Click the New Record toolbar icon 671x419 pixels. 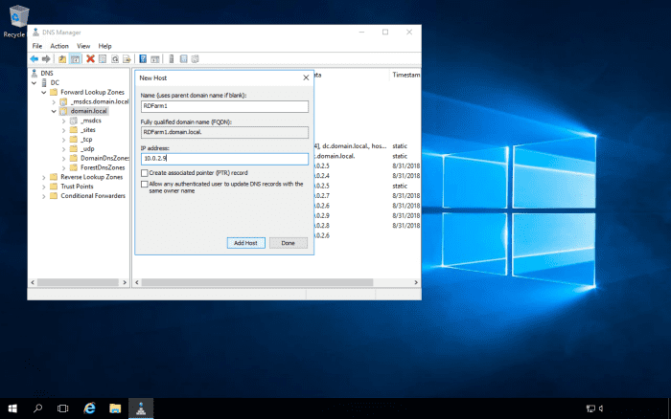coord(196,59)
